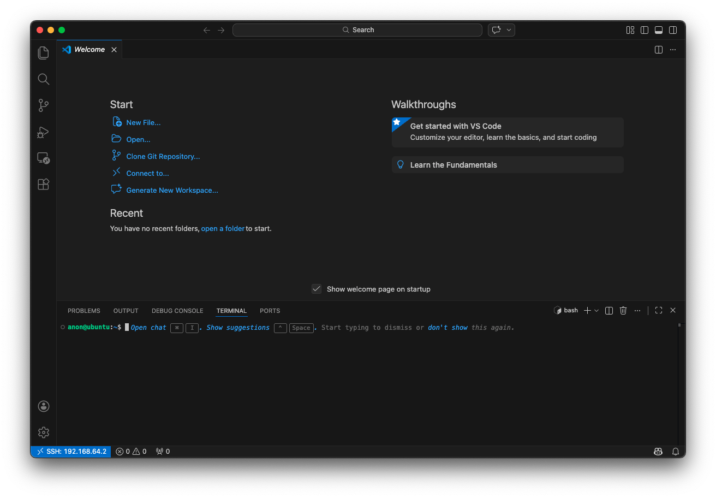Open the Run and Debug view

(x=44, y=132)
